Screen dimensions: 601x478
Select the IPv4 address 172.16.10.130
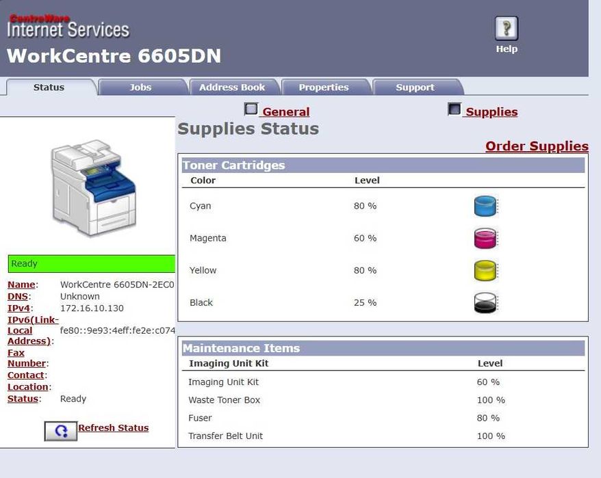92,308
